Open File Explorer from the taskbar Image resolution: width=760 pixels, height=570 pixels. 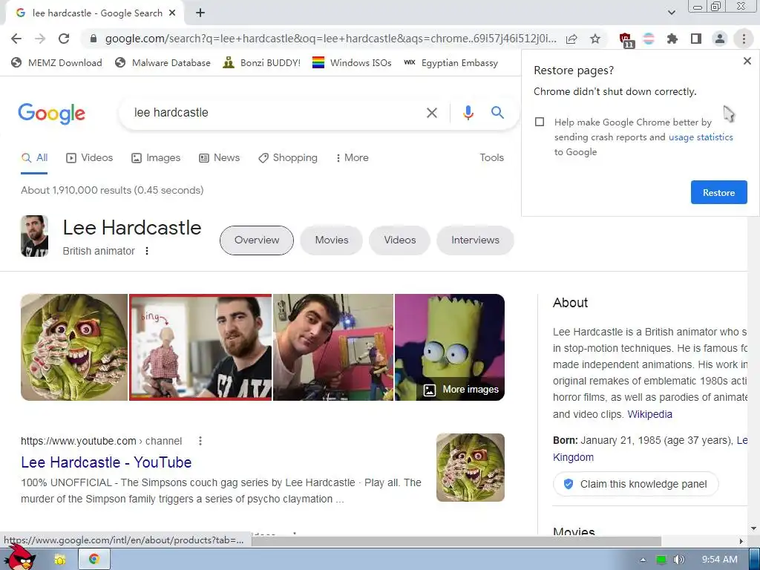[59, 560]
